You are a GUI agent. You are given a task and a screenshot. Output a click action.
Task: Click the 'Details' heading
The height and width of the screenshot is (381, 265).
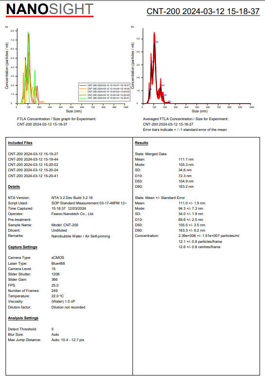[x=14, y=186]
